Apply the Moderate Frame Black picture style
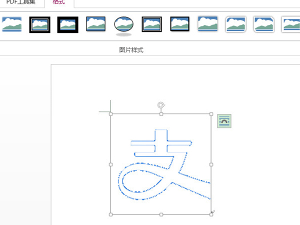 click(180, 24)
